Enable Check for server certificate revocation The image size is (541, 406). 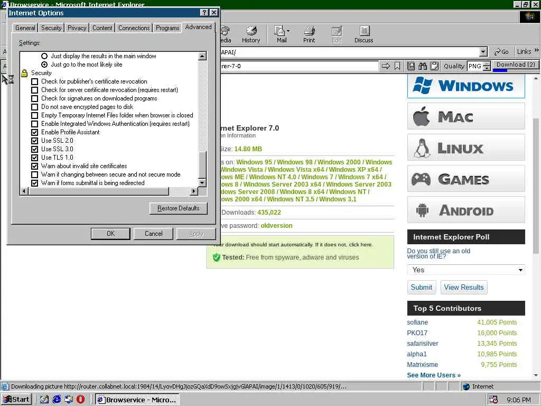[34, 90]
